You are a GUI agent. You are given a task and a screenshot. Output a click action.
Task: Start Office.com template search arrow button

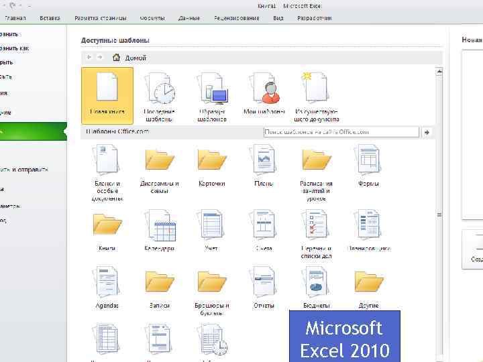[x=427, y=132]
